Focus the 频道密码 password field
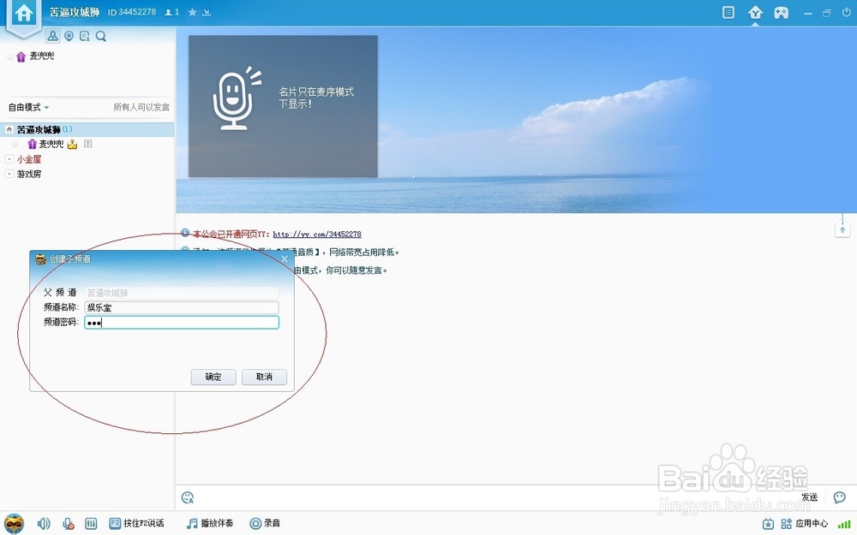The width and height of the screenshot is (857, 535). pyautogui.click(x=182, y=322)
